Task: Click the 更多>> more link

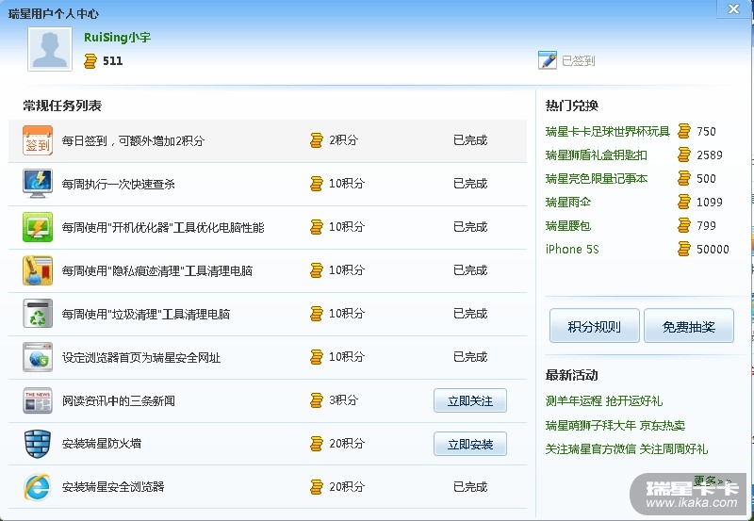Action: [x=713, y=480]
